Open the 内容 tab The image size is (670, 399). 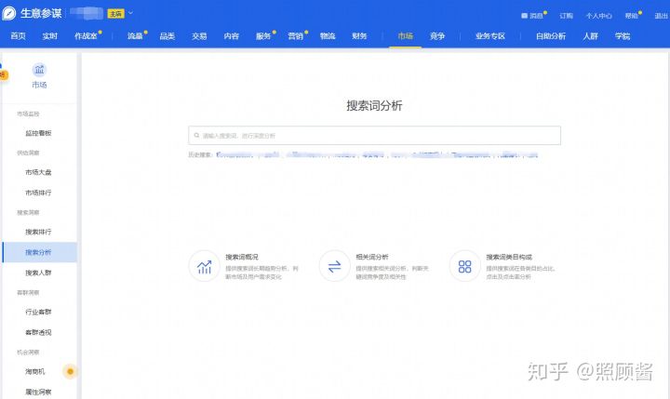[231, 36]
